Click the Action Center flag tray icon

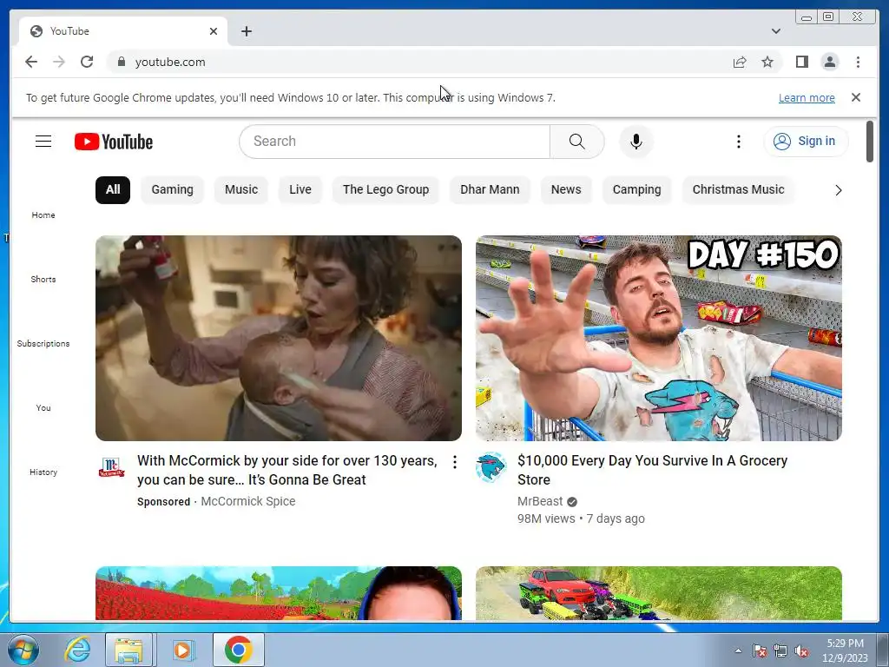click(x=759, y=650)
